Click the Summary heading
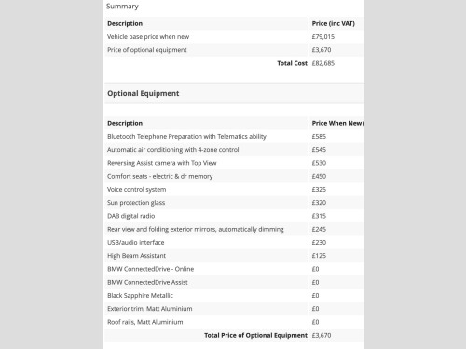This screenshot has width=466, height=349. (x=122, y=7)
